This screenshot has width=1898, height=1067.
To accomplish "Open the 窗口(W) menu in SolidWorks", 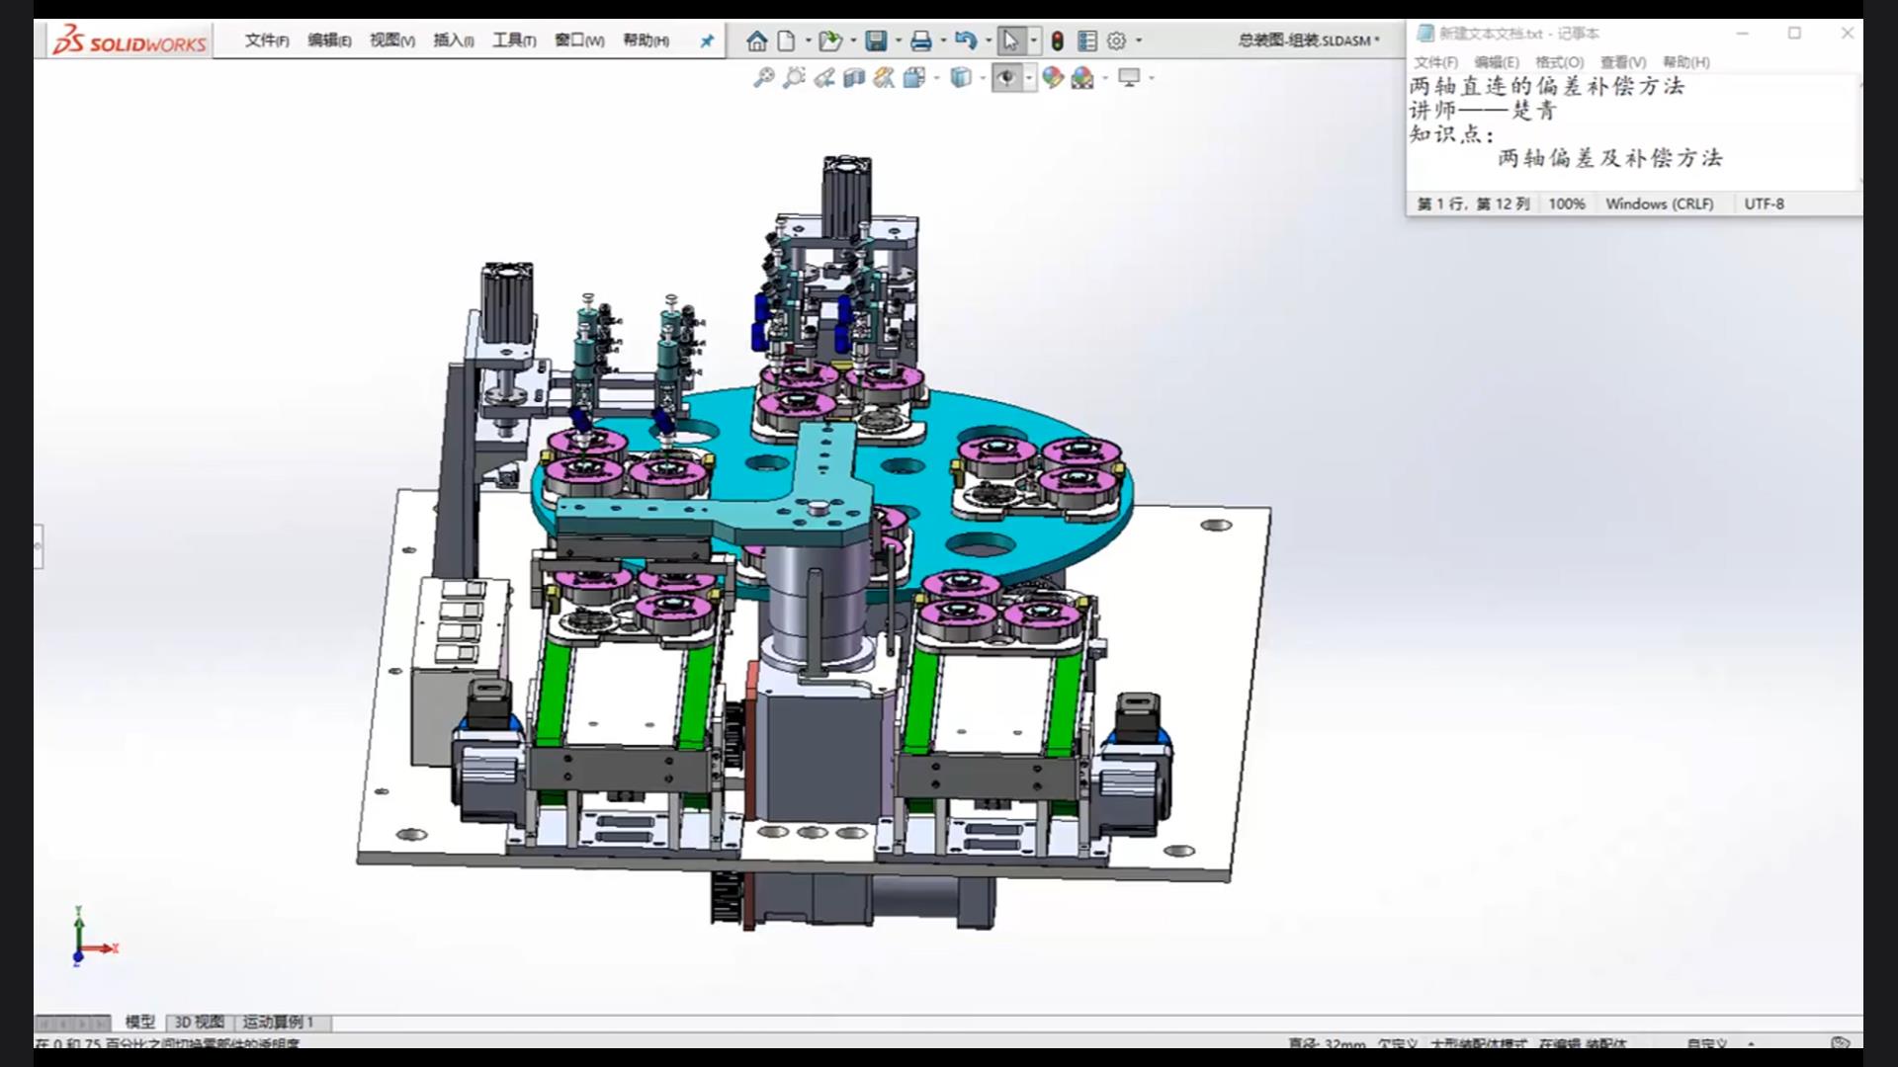I will point(579,41).
